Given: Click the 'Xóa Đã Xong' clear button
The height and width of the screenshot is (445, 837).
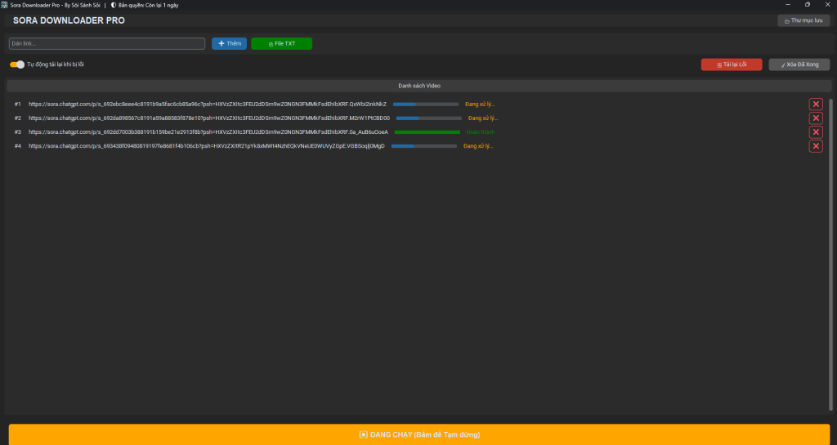Looking at the screenshot, I should 799,65.
